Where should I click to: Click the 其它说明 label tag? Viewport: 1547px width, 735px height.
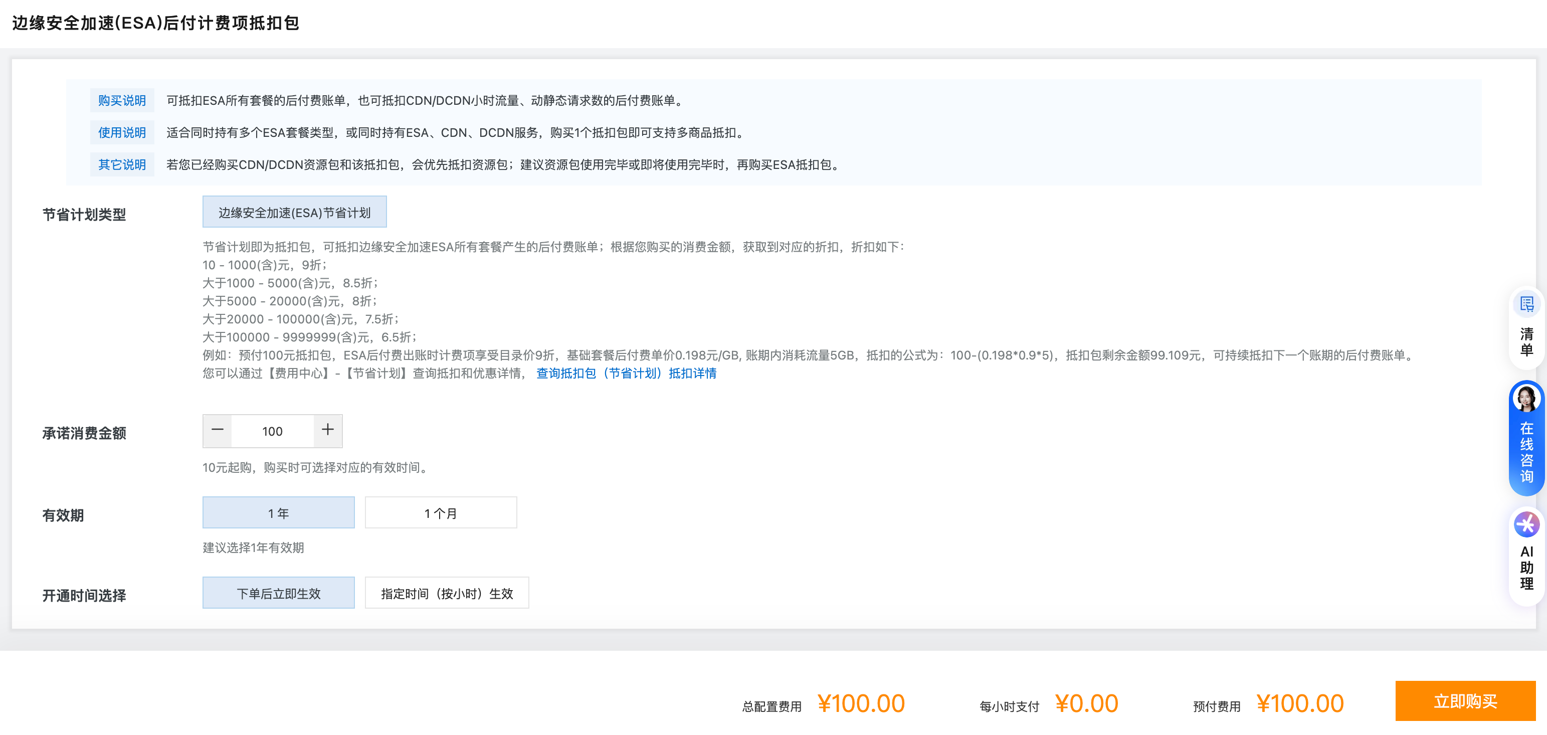pos(122,164)
